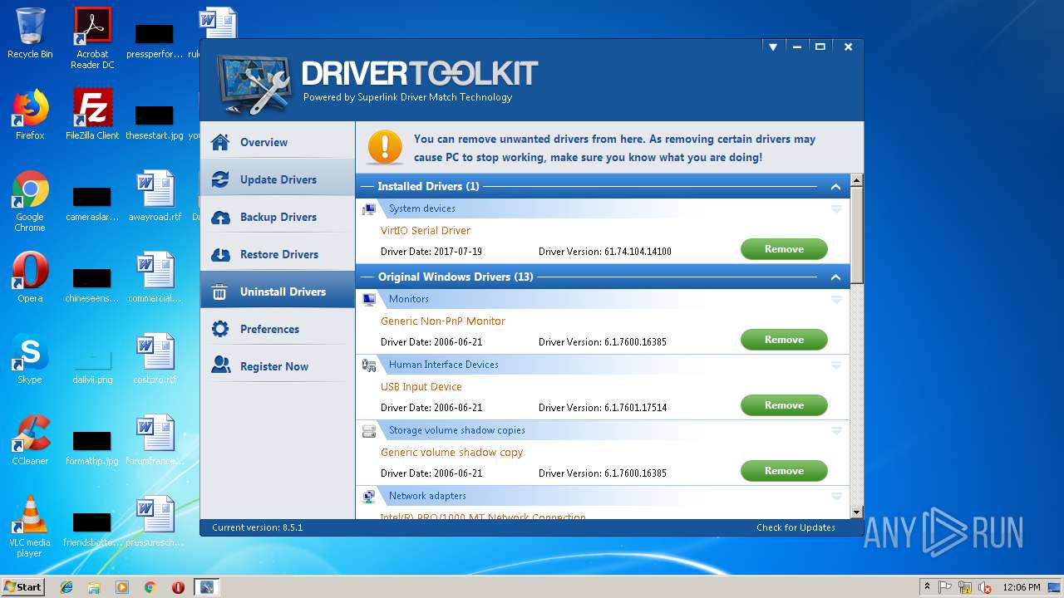Collapse the Installed Drivers section
The height and width of the screenshot is (598, 1064).
(835, 187)
